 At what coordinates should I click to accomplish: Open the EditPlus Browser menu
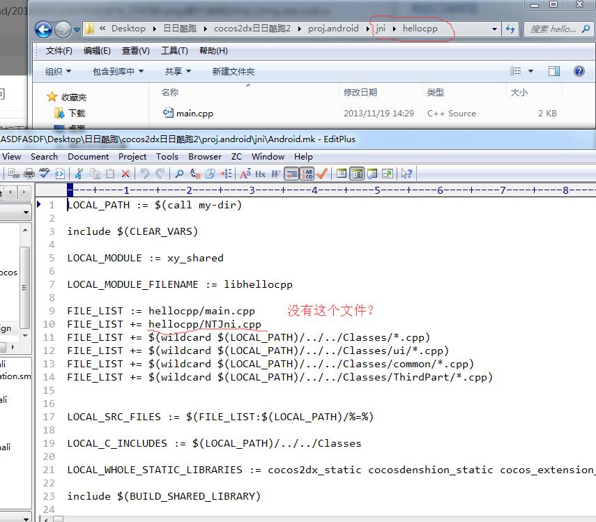(205, 157)
